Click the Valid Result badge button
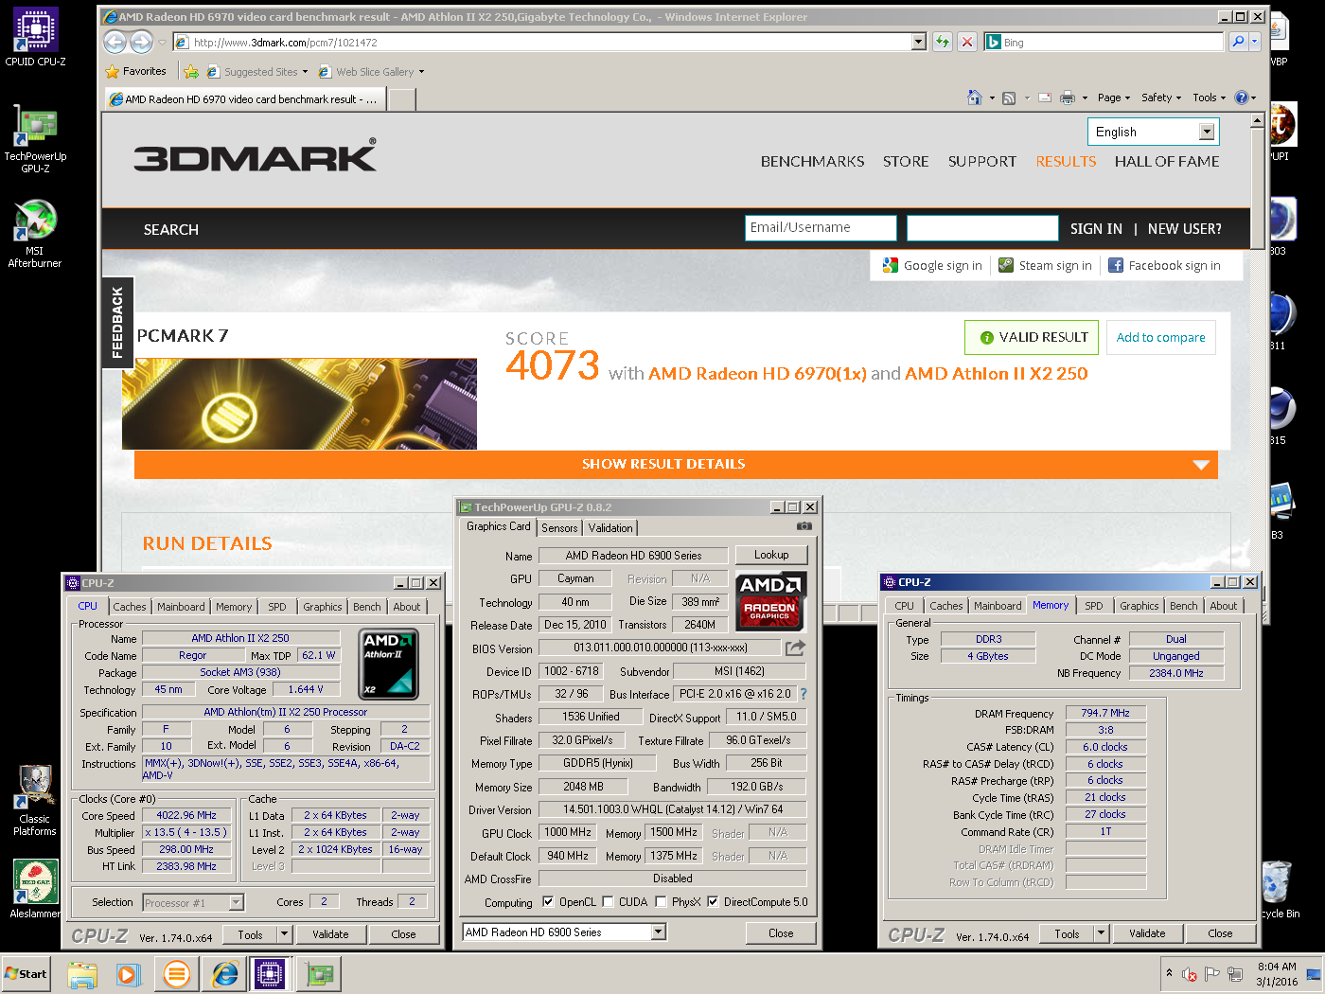The height and width of the screenshot is (994, 1325). (1032, 338)
